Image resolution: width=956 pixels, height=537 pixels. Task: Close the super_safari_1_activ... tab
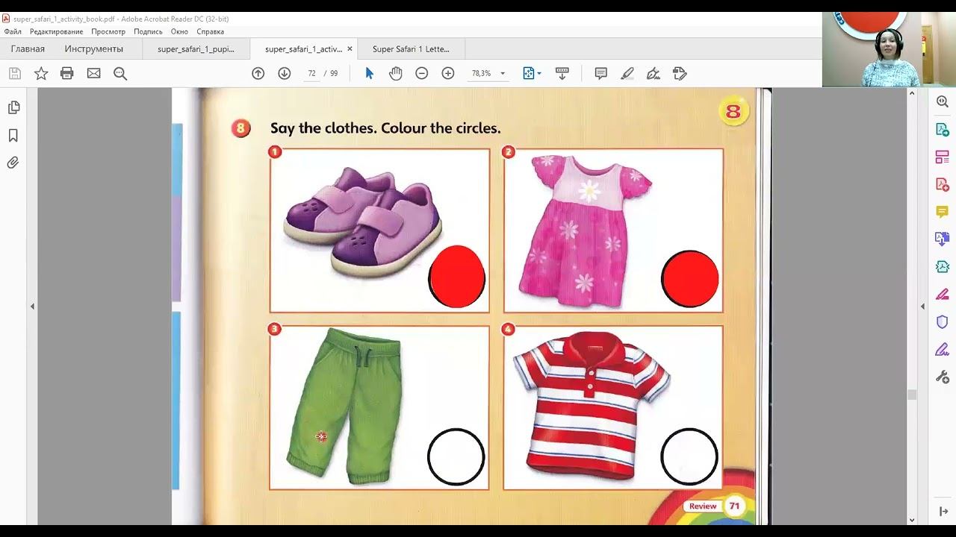tap(349, 49)
